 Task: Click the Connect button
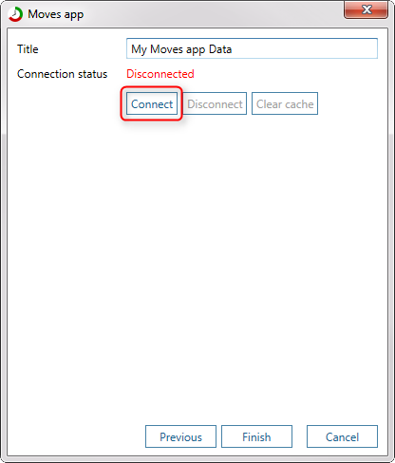[x=152, y=103]
